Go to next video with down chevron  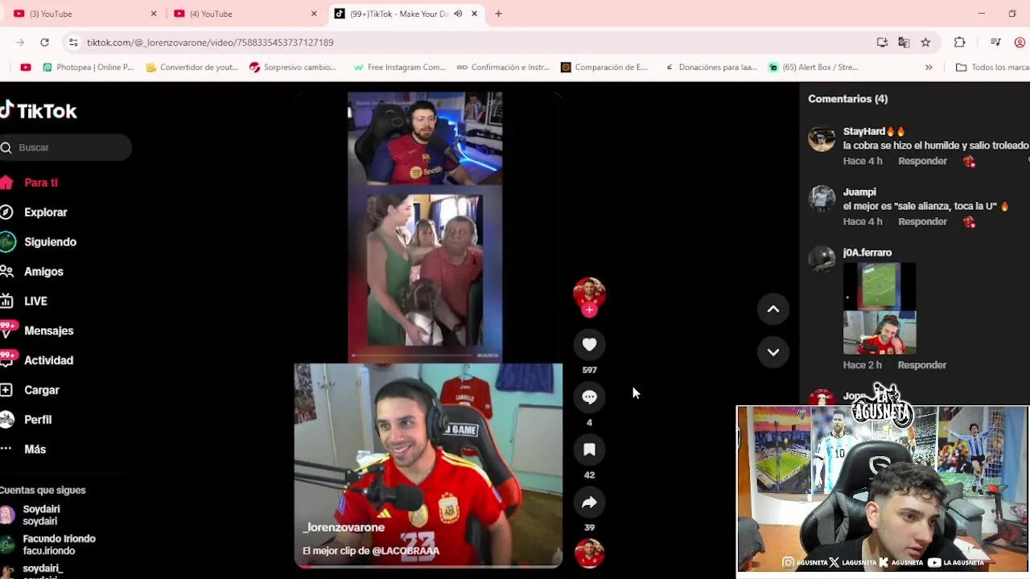[773, 351]
